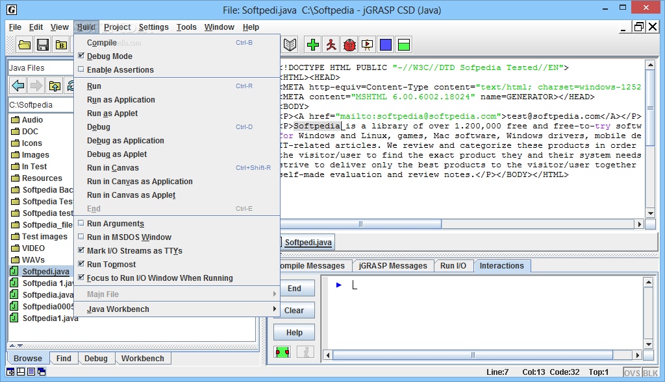Viewport: 665px width, 382px height.
Task: Click the editor horizontal scrollbar thumb
Action: (x=360, y=224)
